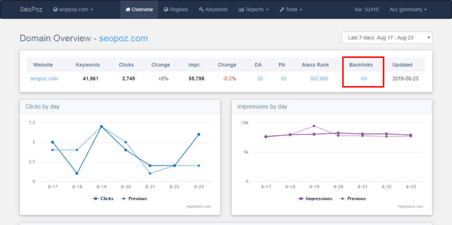Image resolution: width=452 pixels, height=225 pixels.
Task: Click the globe icon beside serpyou.com
Action: [55, 10]
